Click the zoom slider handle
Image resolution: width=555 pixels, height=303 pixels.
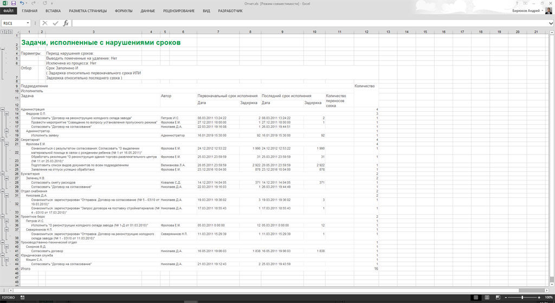[x=522, y=298]
